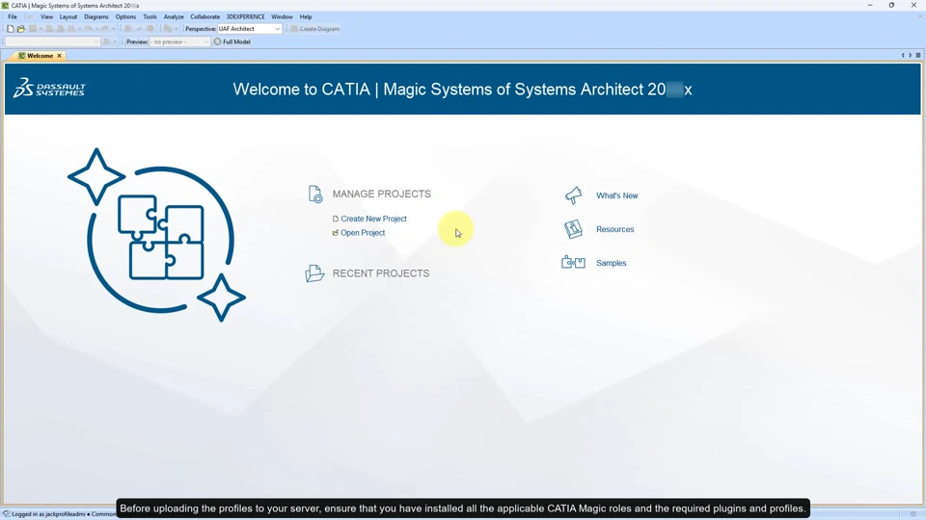Open the Window menu
Screen dimensions: 926x520
click(282, 17)
